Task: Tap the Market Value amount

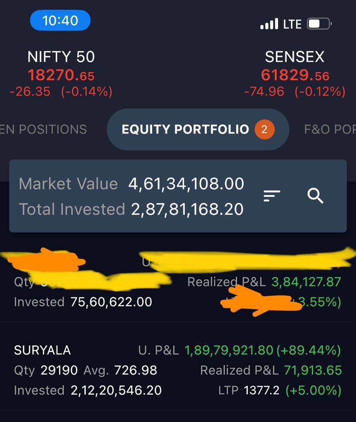Action: coord(186,184)
